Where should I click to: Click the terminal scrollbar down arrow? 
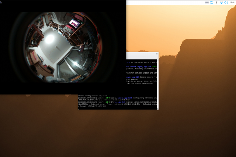(158, 109)
